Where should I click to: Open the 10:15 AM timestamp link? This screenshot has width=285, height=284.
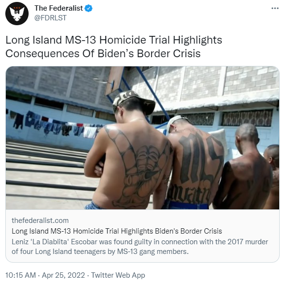(x=20, y=275)
